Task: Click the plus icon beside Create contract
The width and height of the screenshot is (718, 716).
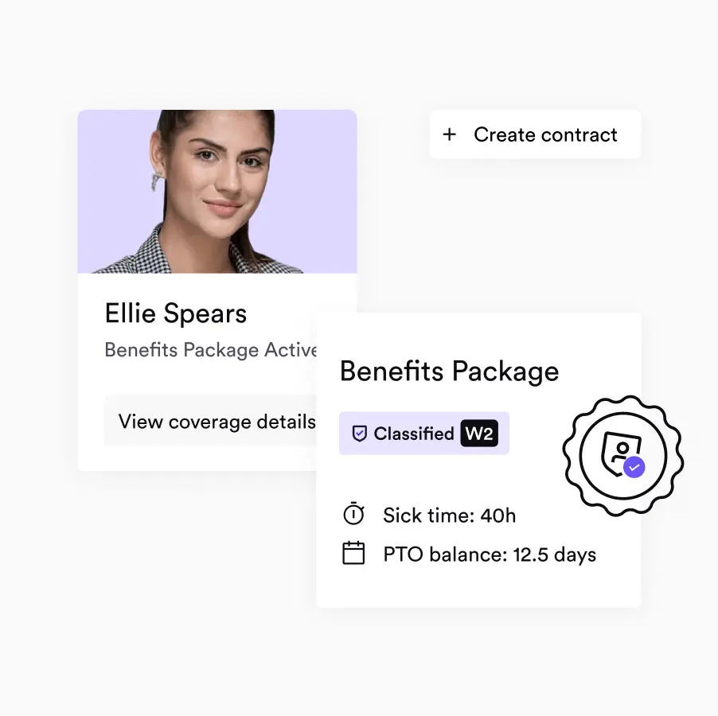Action: [449, 134]
